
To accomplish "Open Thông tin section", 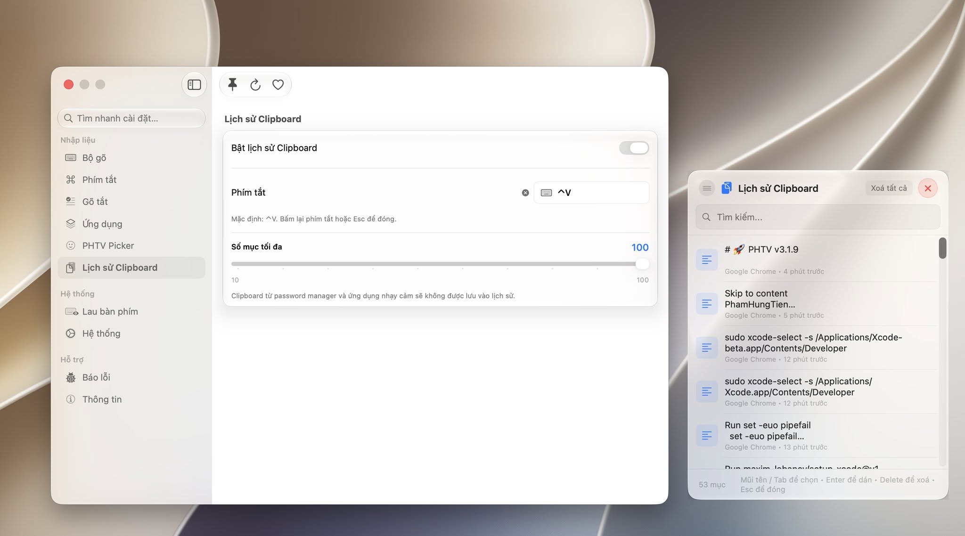I will pos(131,399).
